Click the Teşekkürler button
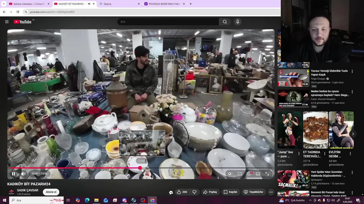The width and height of the screenshot is (364, 204). click(x=253, y=192)
